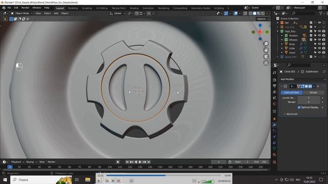Image resolution: width=328 pixels, height=184 pixels.
Task: Uncheck Wheels collection checkbox
Action: tap(311, 40)
